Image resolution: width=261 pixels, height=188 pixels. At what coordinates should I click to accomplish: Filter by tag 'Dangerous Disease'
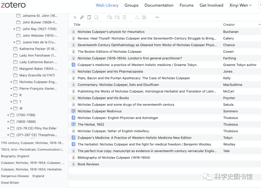pos(15,176)
